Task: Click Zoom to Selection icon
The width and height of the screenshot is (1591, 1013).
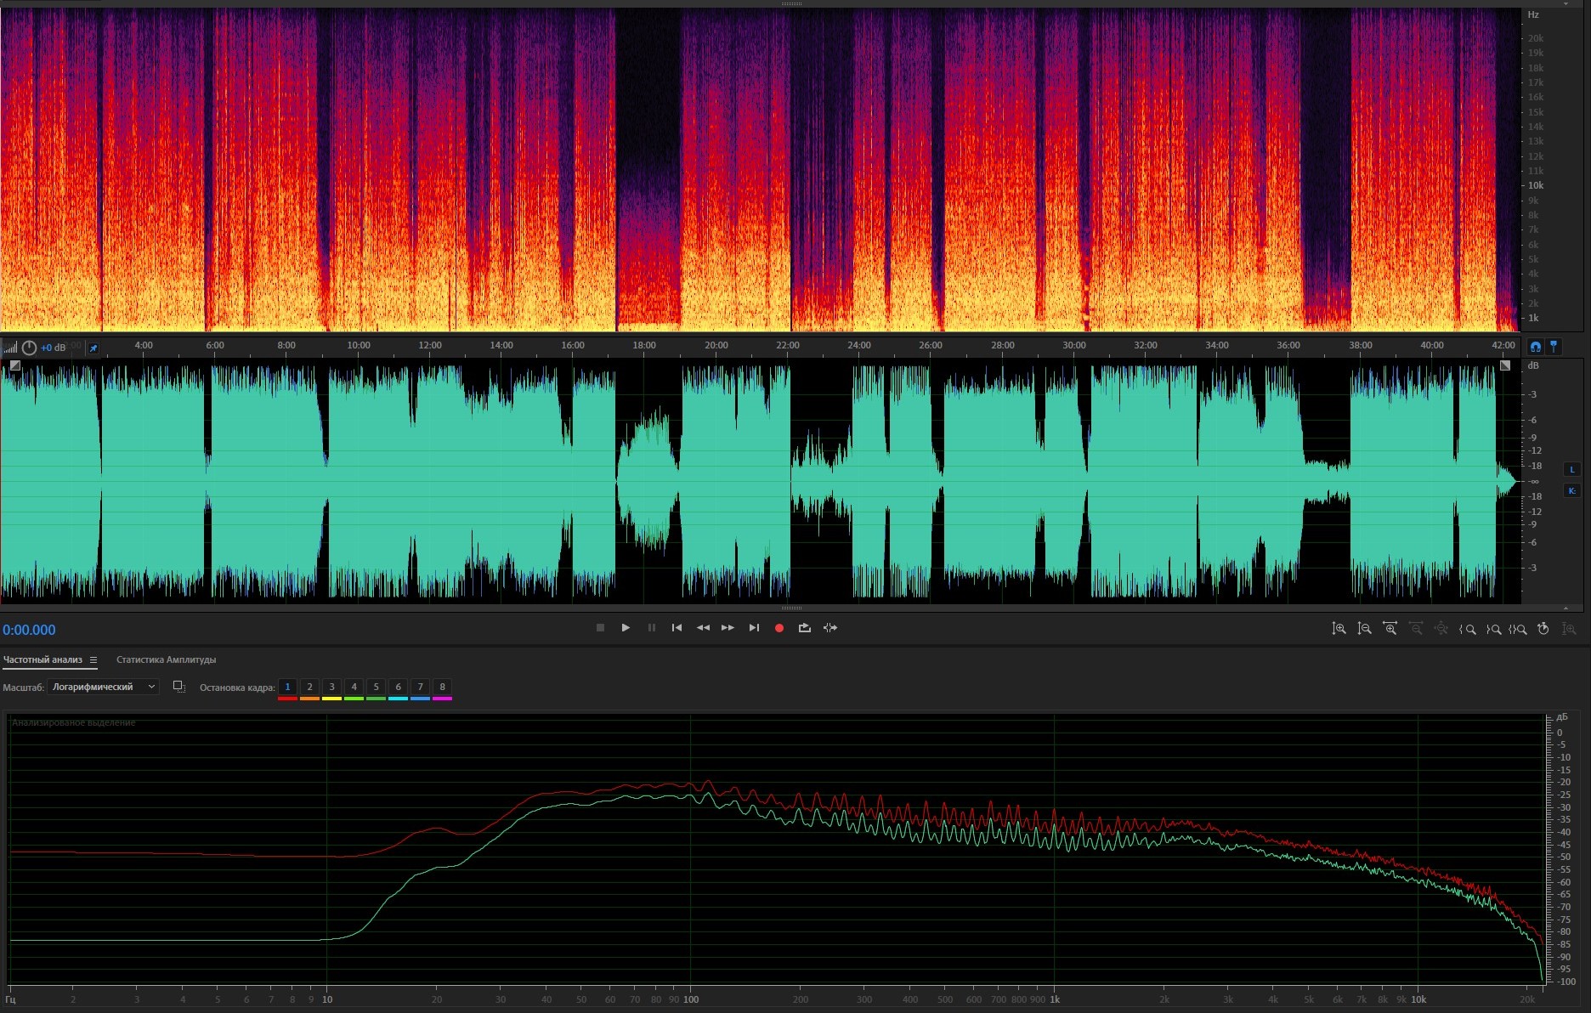Action: click(1518, 629)
